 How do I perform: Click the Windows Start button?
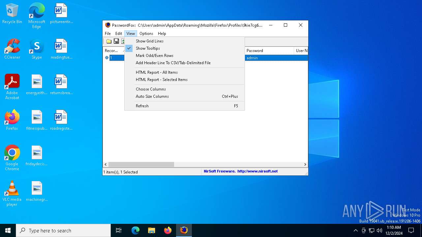pos(8,230)
